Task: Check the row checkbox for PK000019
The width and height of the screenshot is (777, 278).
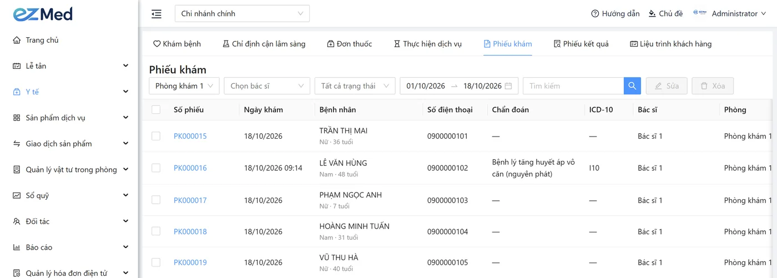Action: click(x=156, y=262)
